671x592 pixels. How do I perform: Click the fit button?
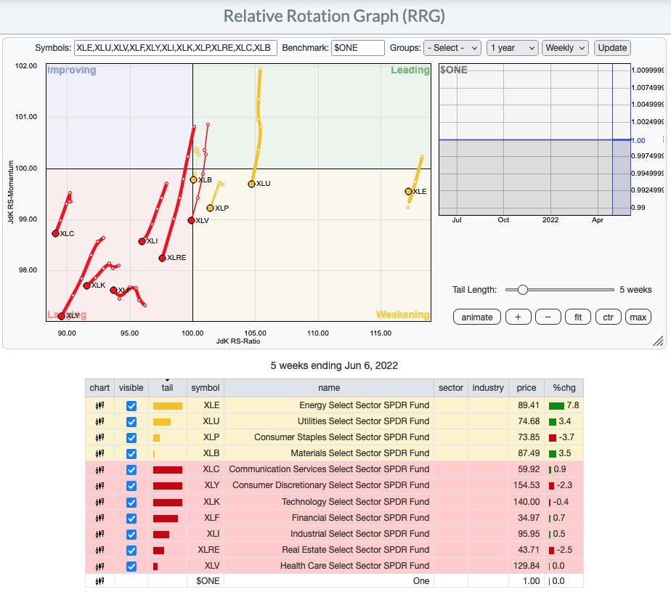pyautogui.click(x=578, y=317)
